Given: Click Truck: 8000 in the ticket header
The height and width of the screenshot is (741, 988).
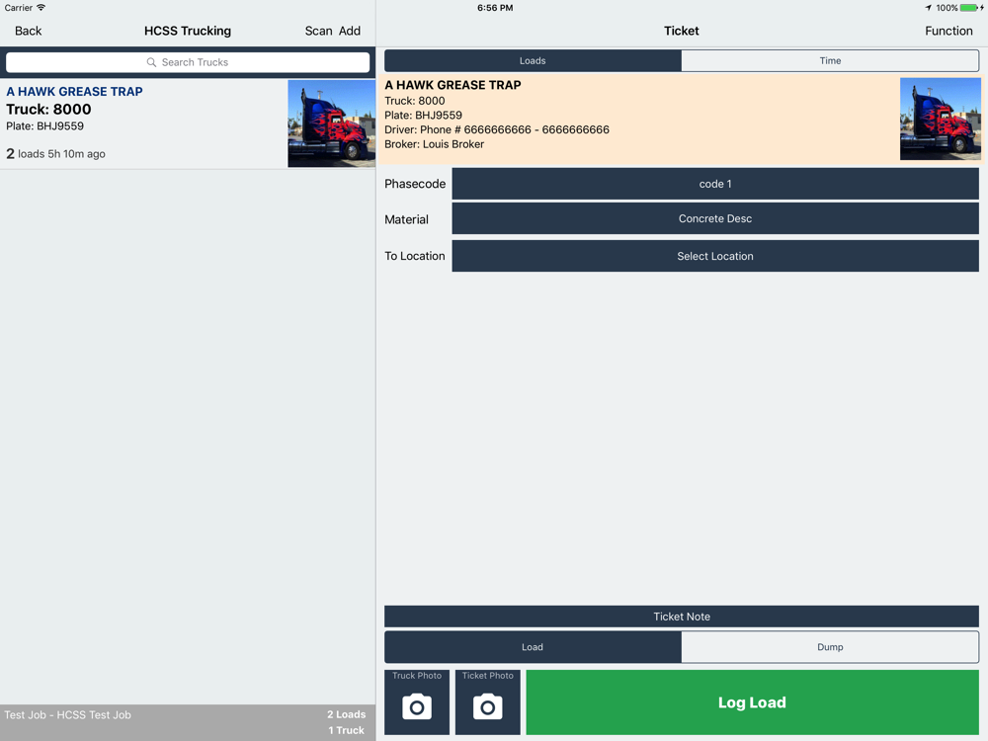Looking at the screenshot, I should coord(415,101).
